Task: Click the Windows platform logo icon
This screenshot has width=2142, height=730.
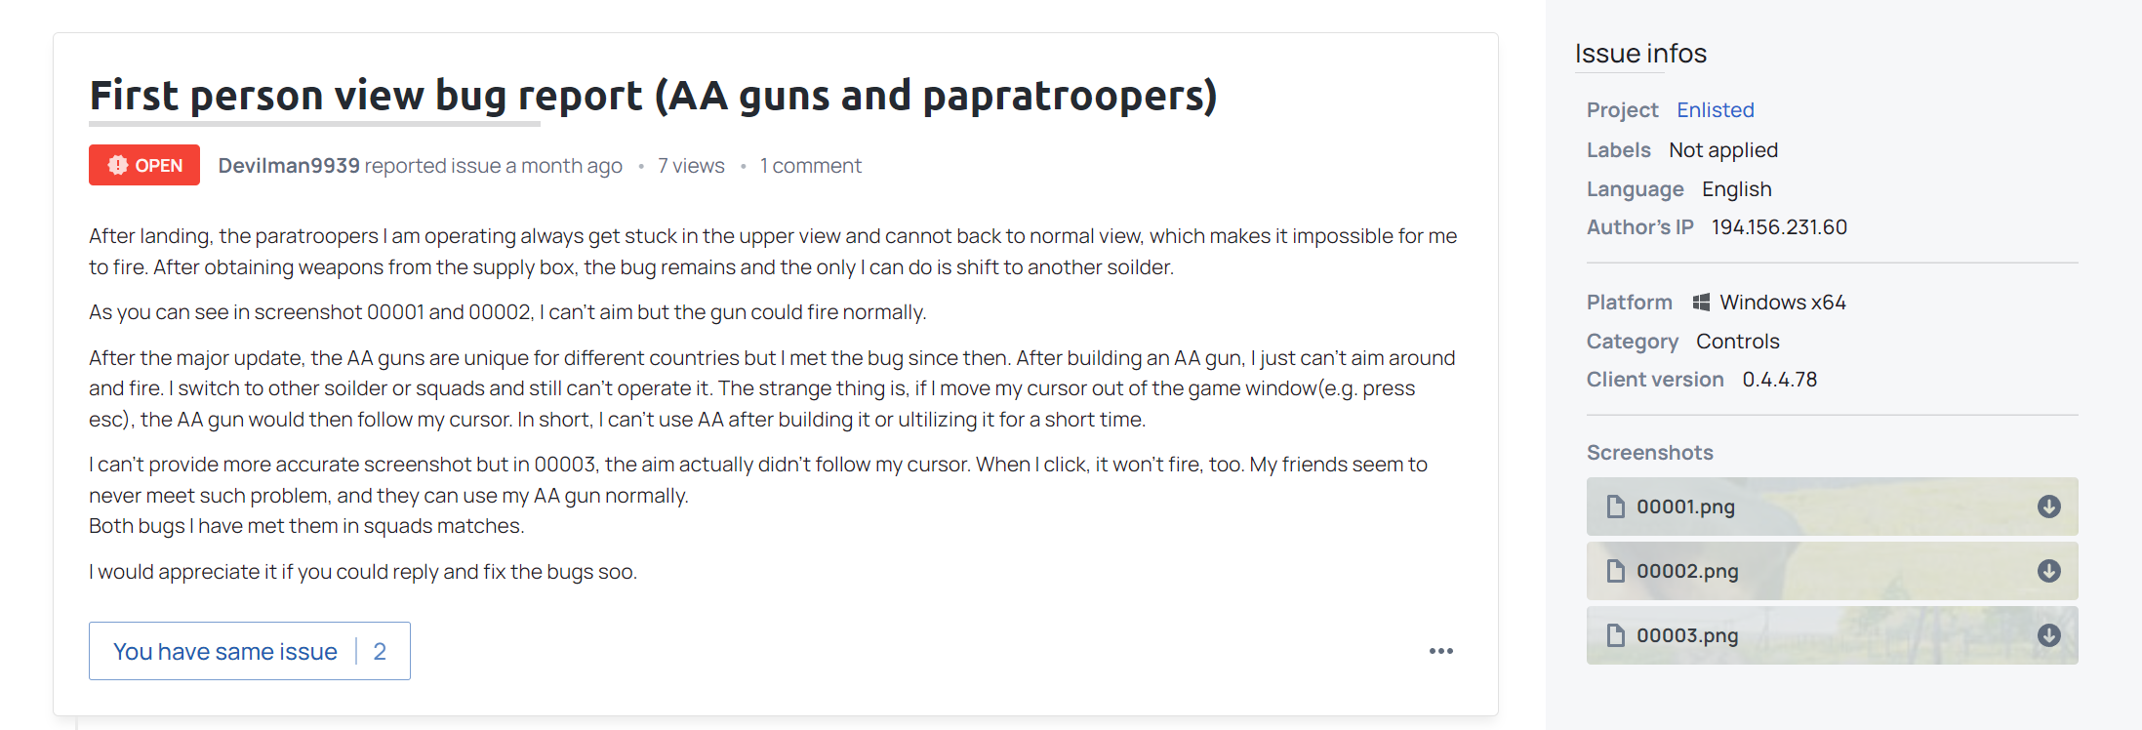Action: pos(1701,303)
